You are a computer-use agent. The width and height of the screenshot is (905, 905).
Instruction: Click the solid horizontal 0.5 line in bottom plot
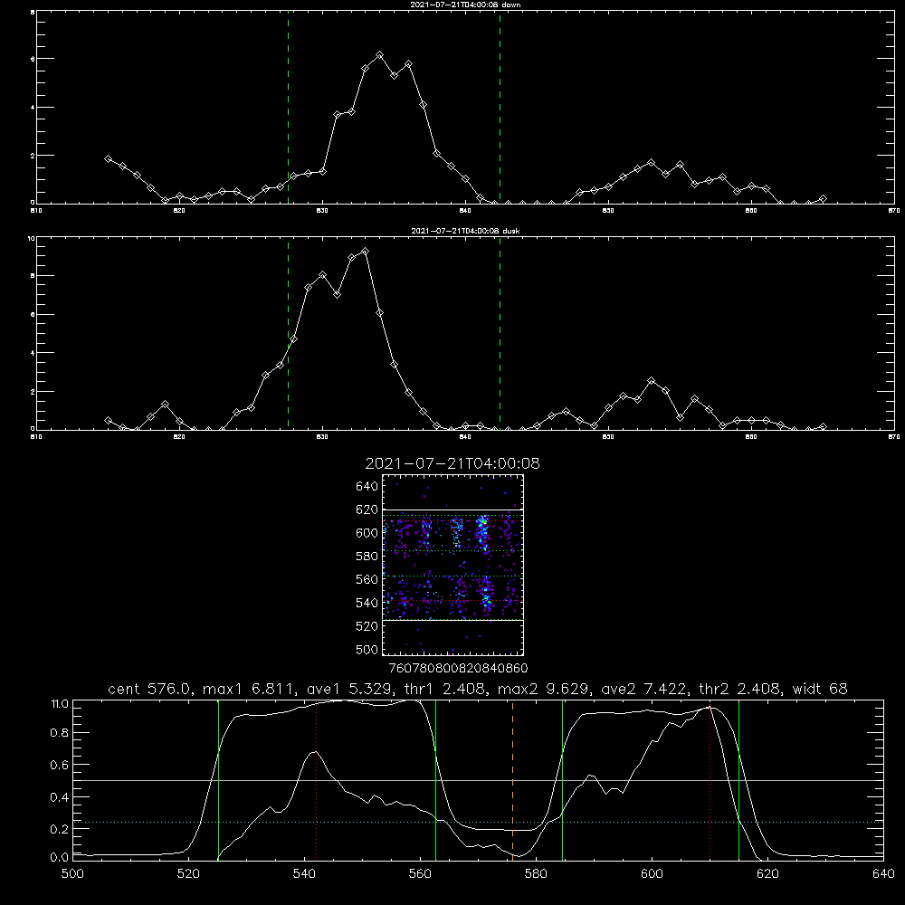click(478, 780)
